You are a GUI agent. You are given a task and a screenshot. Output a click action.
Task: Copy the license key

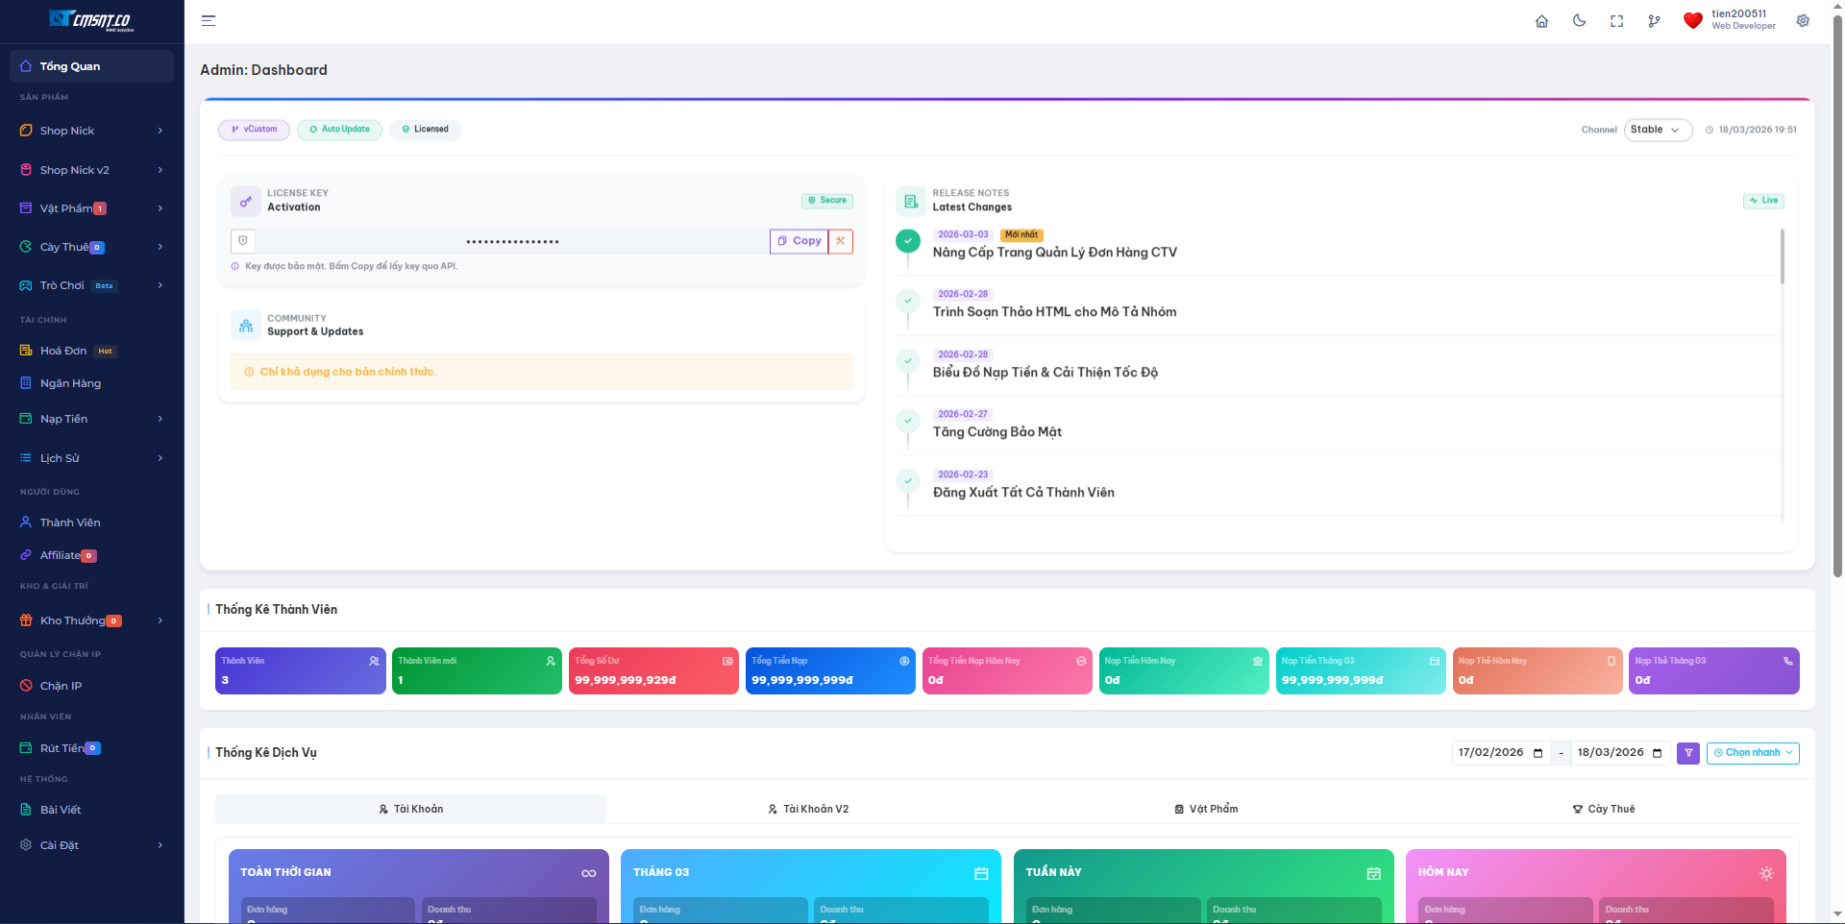[799, 241]
